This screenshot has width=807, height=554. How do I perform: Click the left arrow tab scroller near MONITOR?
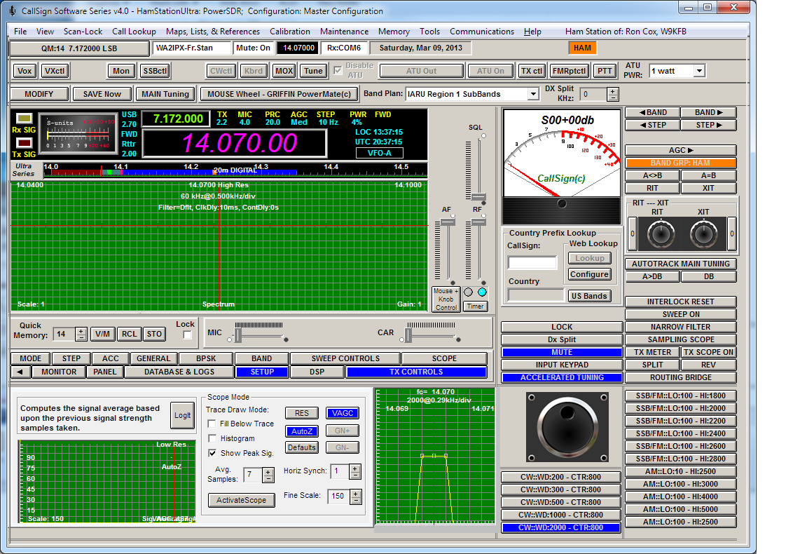pos(20,372)
